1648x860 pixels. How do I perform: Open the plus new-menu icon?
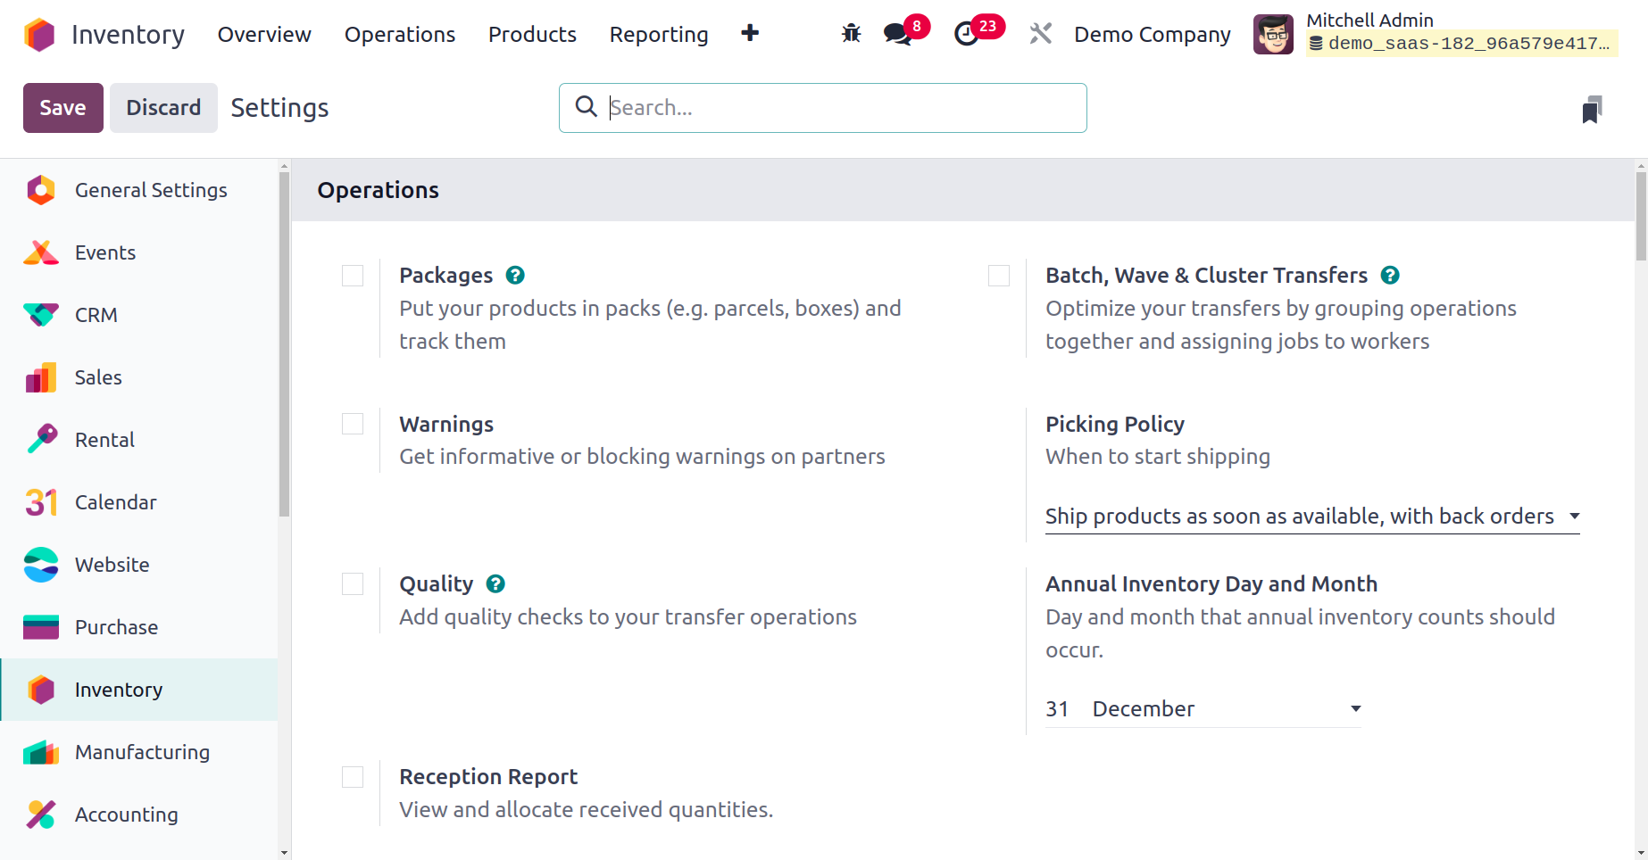pos(750,34)
